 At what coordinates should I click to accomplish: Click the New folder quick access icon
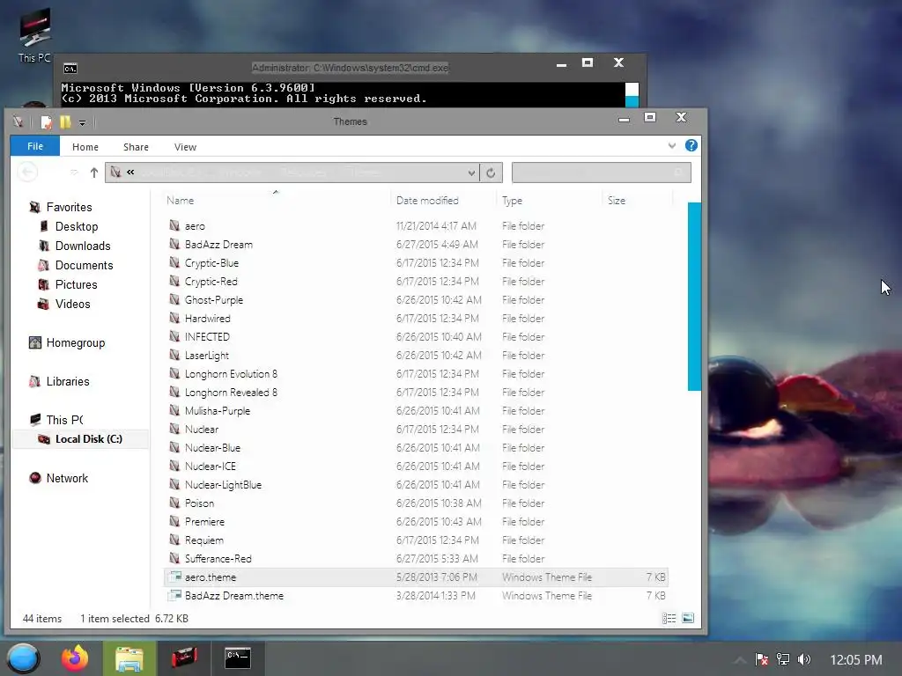point(65,121)
